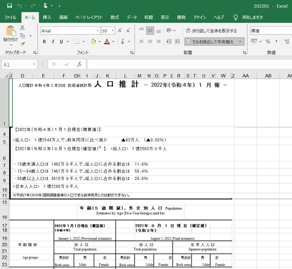The width and height of the screenshot is (292, 269).
Task: Switch to the 数式 ribbon tab
Action: tap(115, 17)
